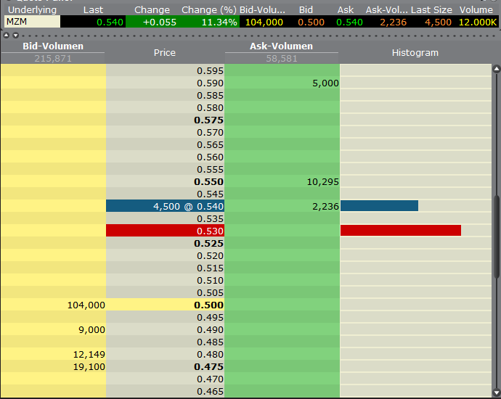501x399 pixels.
Task: Click the Change (%) header in quote panel
Action: pyautogui.click(x=209, y=10)
